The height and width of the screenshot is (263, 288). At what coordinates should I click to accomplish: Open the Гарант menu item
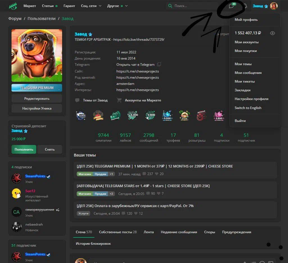pyautogui.click(x=69, y=6)
